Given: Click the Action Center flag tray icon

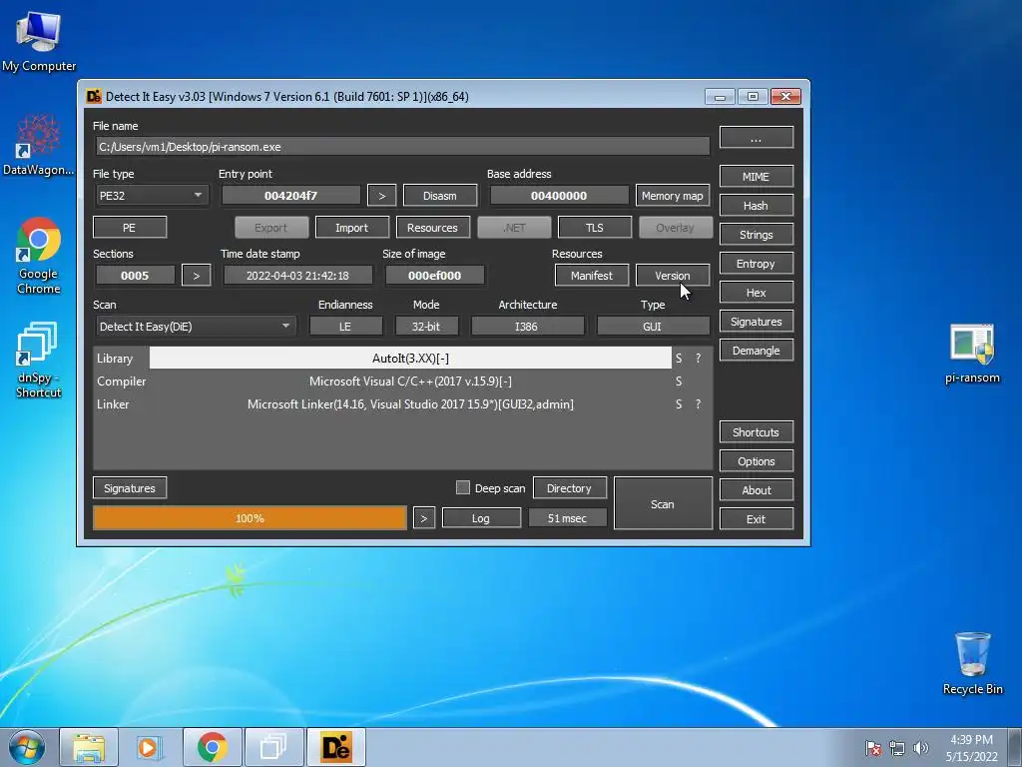Looking at the screenshot, I should click(873, 748).
